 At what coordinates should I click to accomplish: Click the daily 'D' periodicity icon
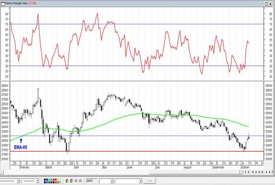[249, 172]
